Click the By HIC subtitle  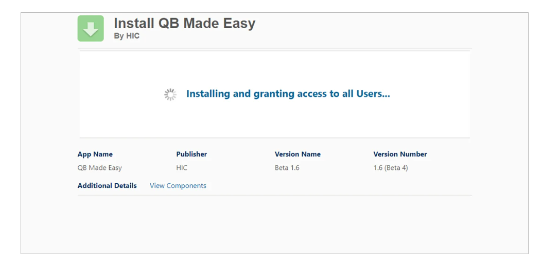(x=127, y=36)
